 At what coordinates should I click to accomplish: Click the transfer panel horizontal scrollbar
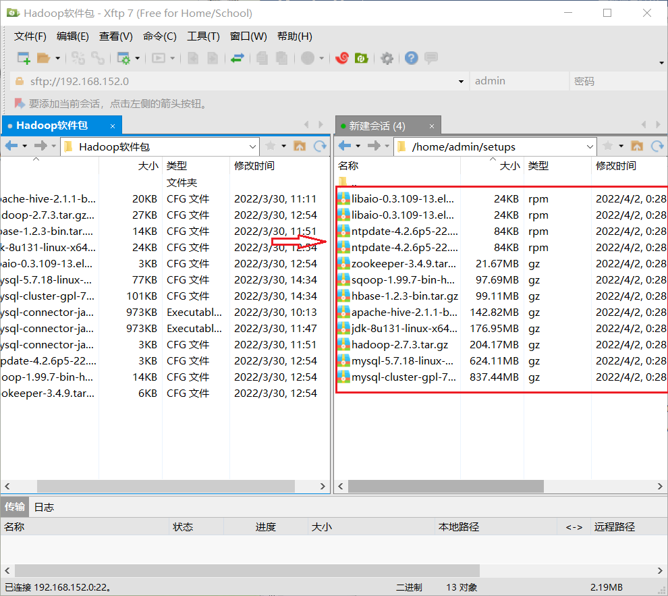[247, 570]
